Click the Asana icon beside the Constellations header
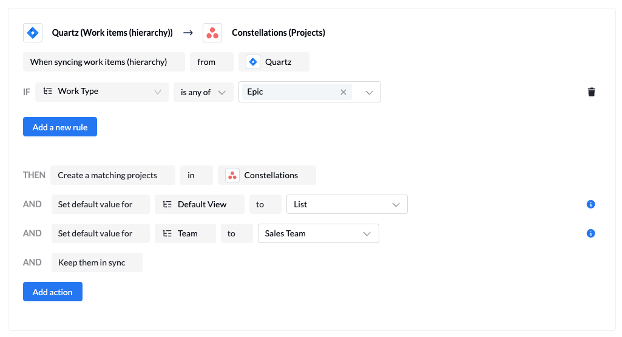622x337 pixels. click(x=212, y=33)
